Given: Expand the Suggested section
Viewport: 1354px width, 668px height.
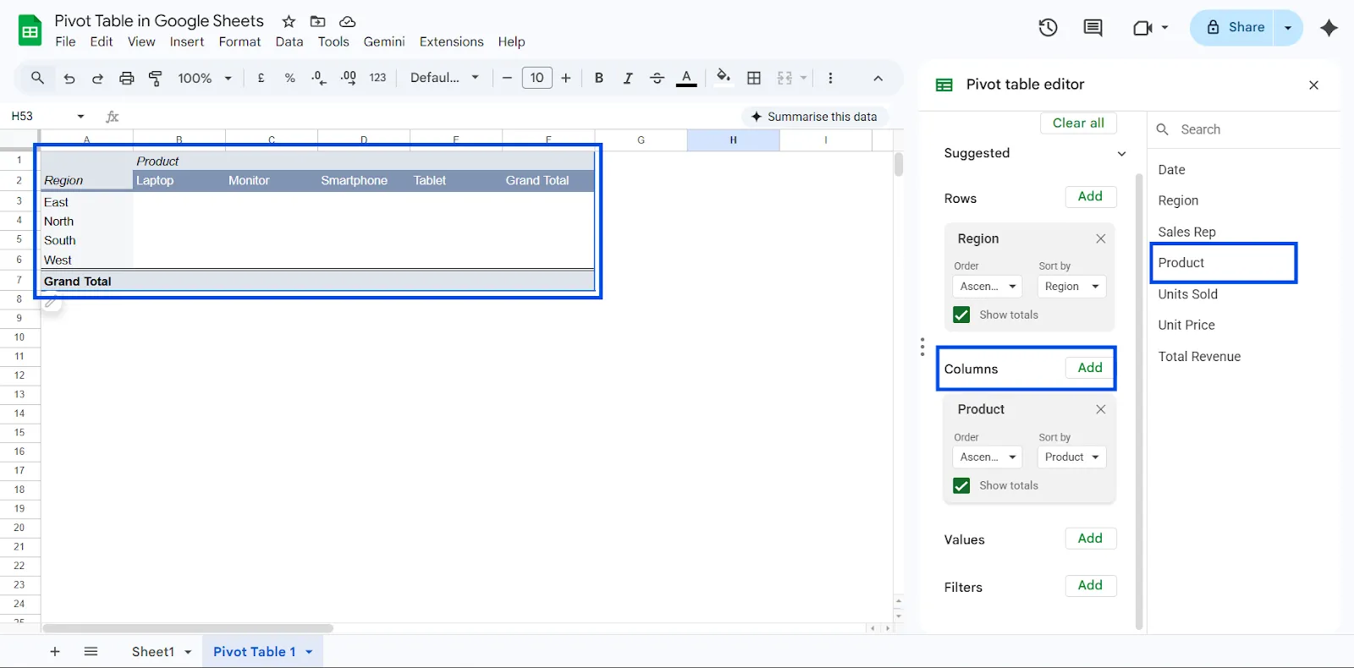Looking at the screenshot, I should click(1121, 153).
